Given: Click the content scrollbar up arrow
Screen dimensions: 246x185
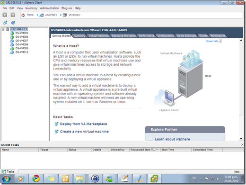Looking at the screenshot, I should [x=241, y=40].
